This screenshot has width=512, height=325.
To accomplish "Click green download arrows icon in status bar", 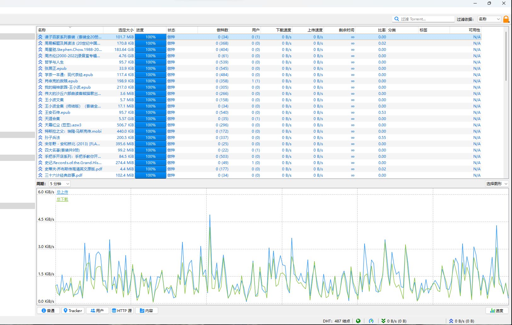I will click(383, 321).
